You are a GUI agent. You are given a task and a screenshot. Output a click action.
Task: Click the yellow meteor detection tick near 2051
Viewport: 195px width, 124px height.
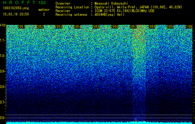click(x=26, y=122)
